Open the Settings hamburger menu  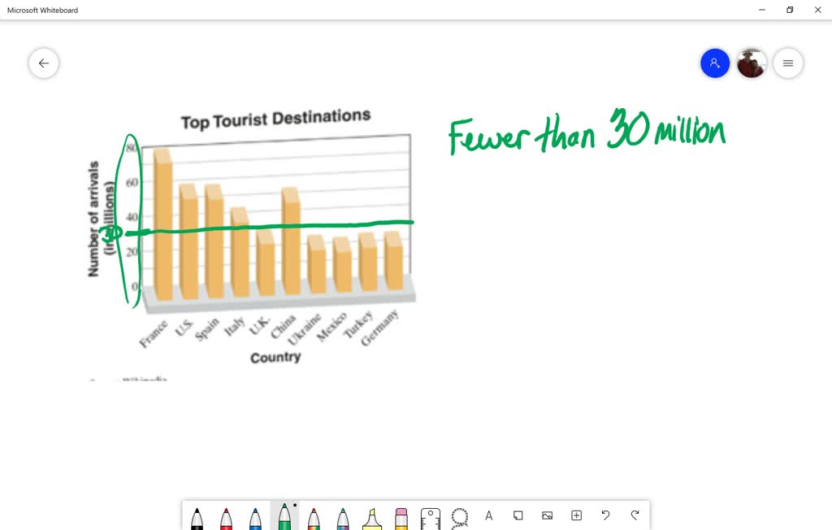(x=787, y=63)
